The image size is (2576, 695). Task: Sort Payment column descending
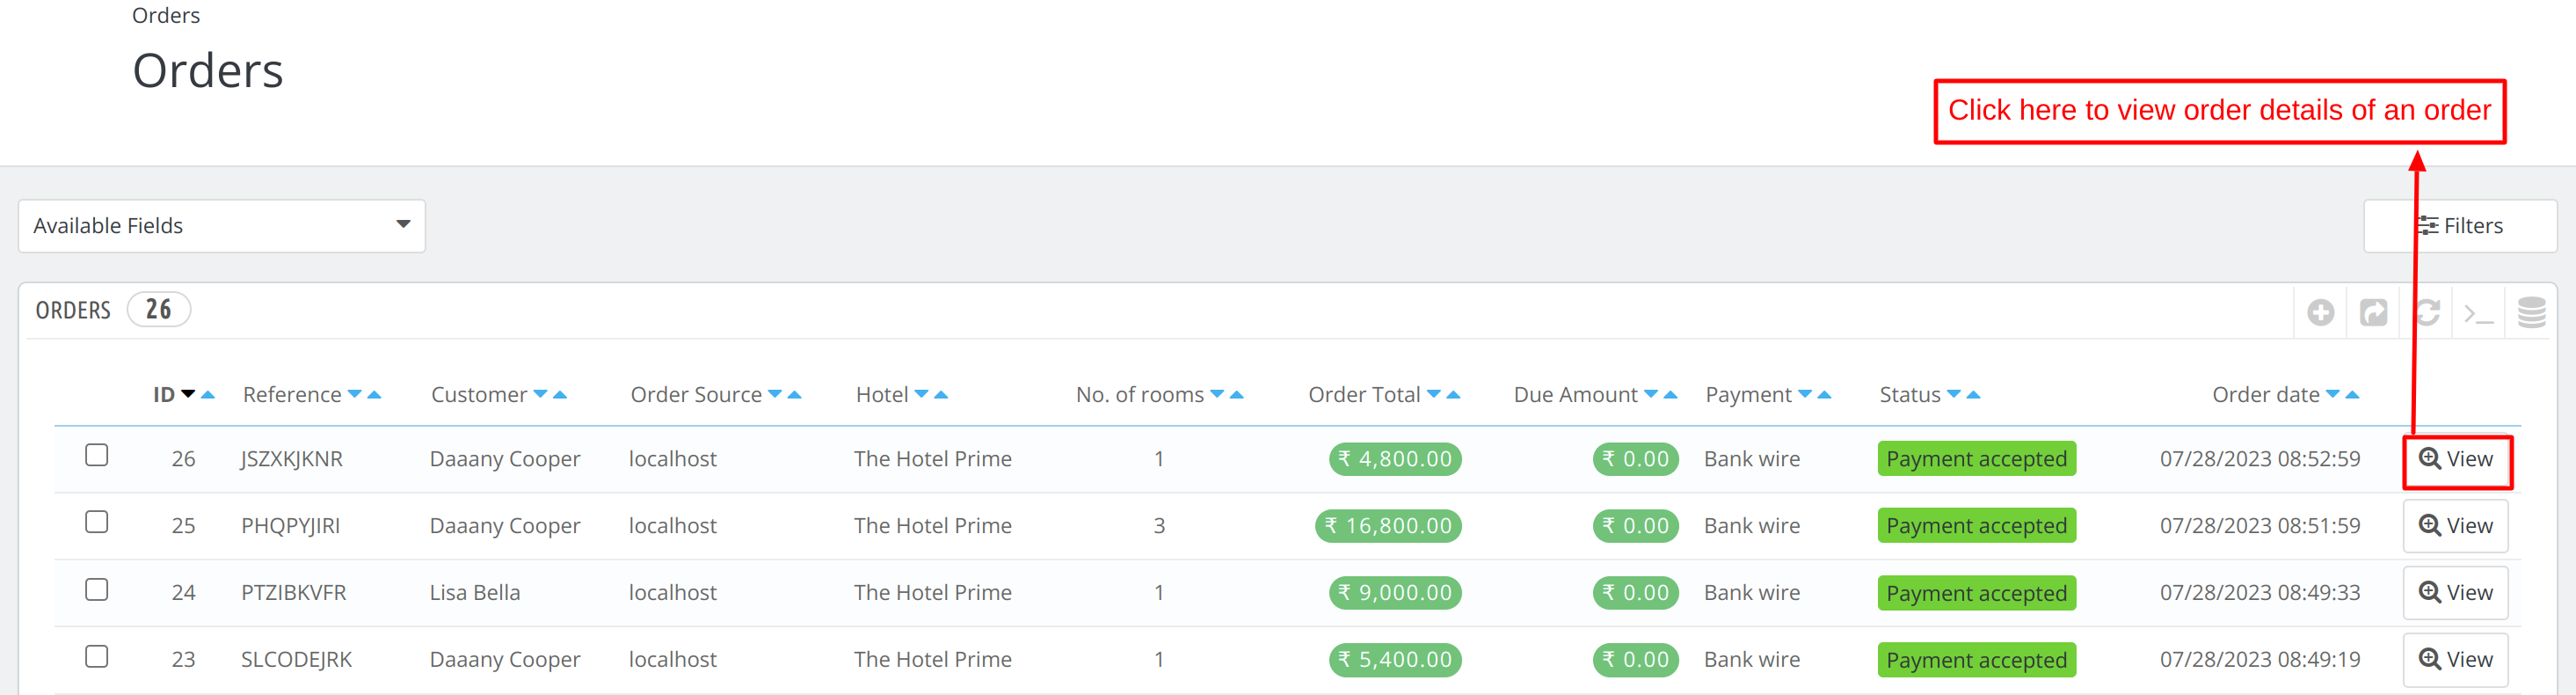(1805, 394)
